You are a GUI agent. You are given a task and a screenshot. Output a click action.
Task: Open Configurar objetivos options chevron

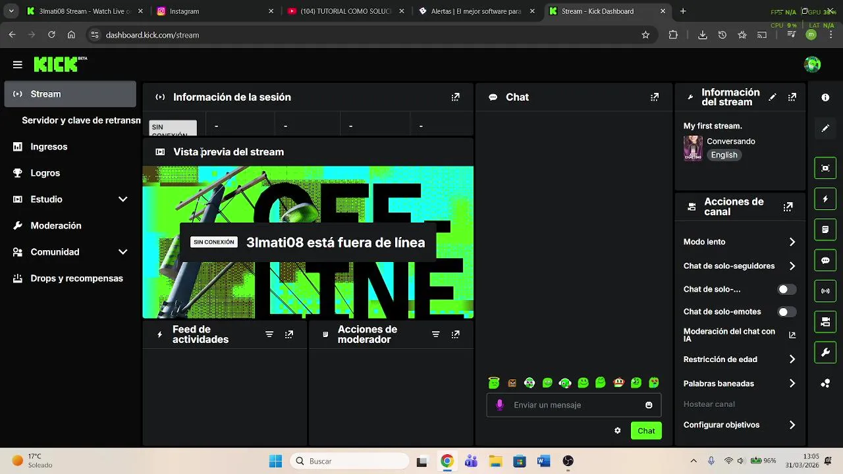(x=792, y=425)
